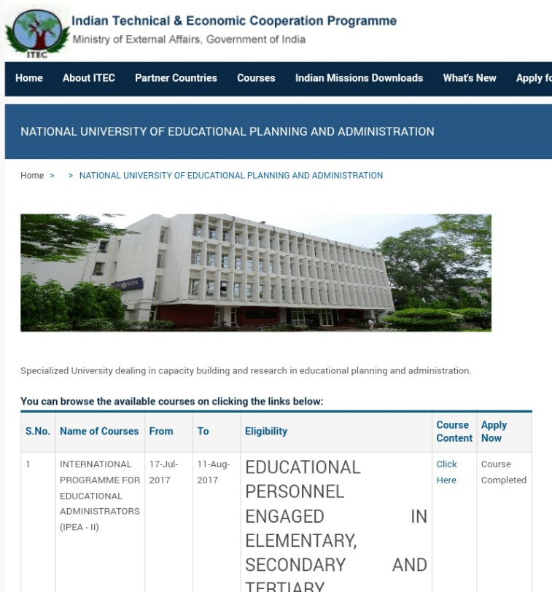The width and height of the screenshot is (552, 592).
Task: Open the What's New menu
Action: click(470, 78)
